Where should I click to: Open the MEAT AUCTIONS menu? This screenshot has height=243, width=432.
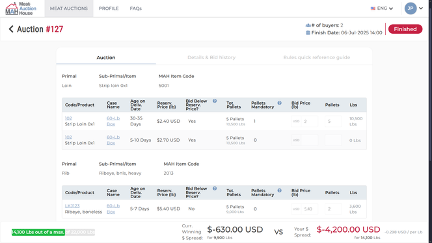click(69, 8)
